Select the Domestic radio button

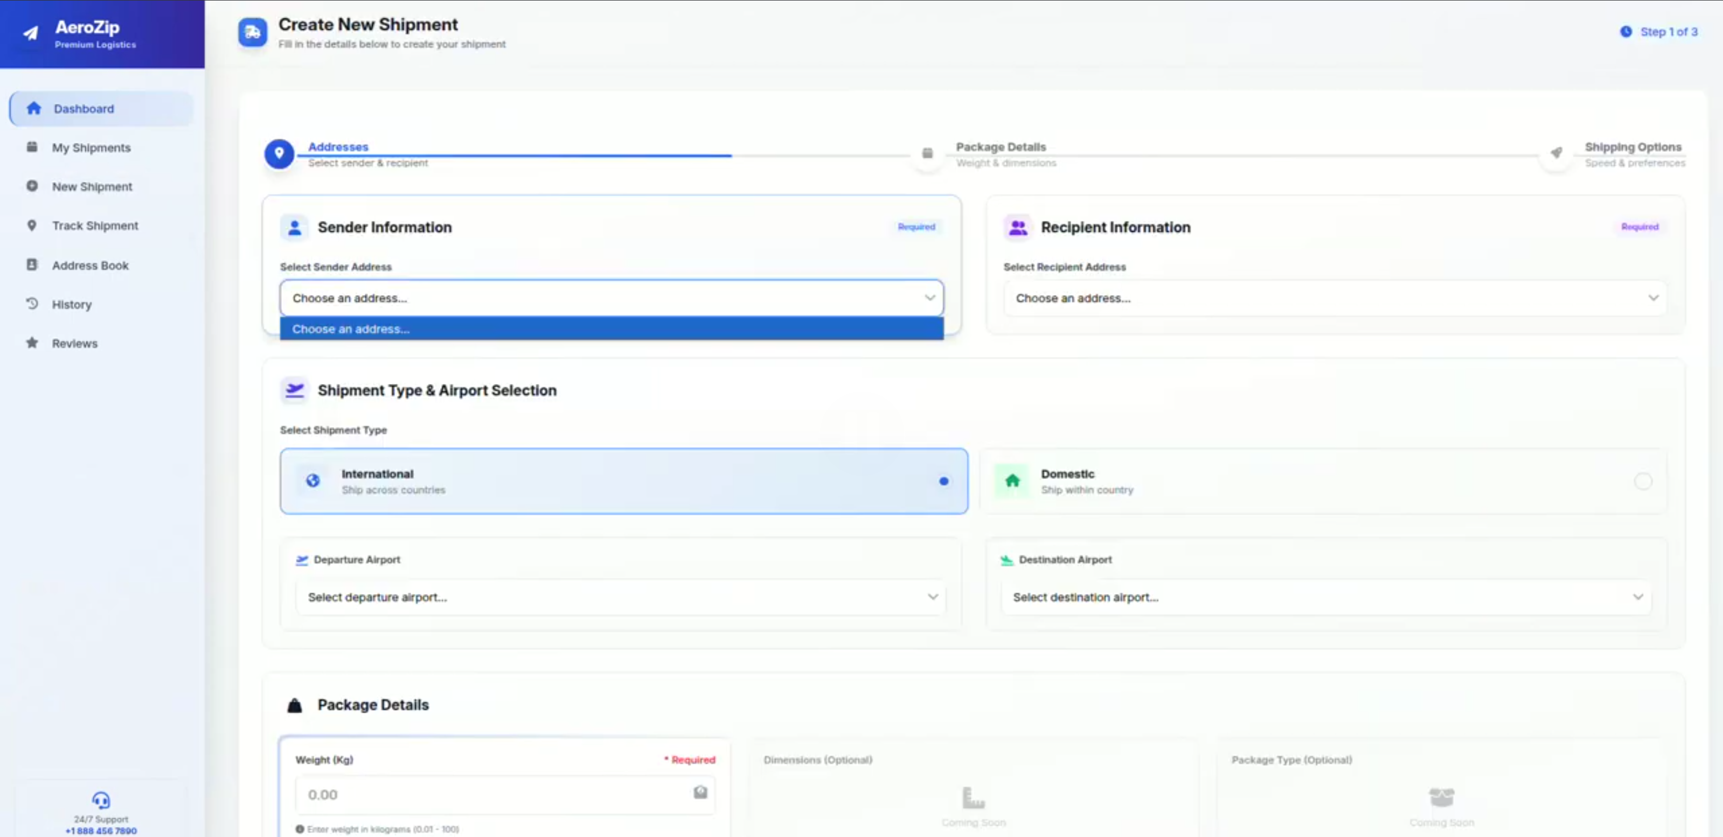[1643, 482]
